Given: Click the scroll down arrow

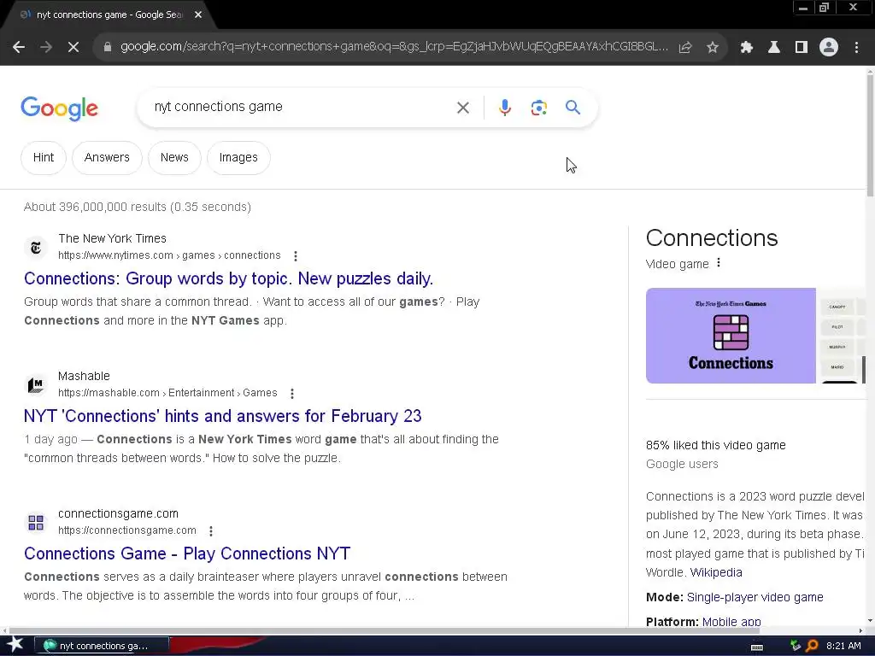Looking at the screenshot, I should coord(870,620).
